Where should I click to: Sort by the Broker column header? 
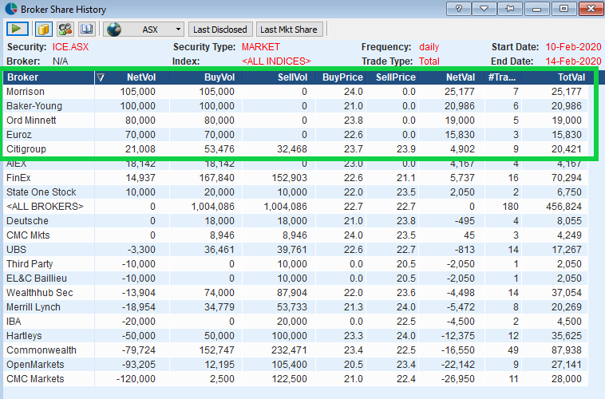[x=49, y=77]
